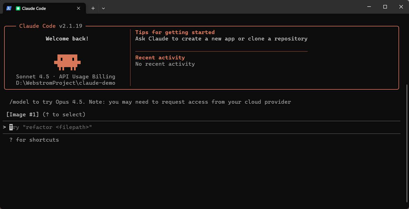
Task: Click the Claude pixel mascot
Action: [67, 62]
